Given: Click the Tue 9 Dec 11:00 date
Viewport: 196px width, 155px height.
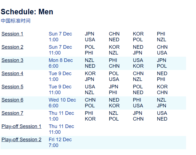Looking at the screenshot, I should click(x=60, y=89).
